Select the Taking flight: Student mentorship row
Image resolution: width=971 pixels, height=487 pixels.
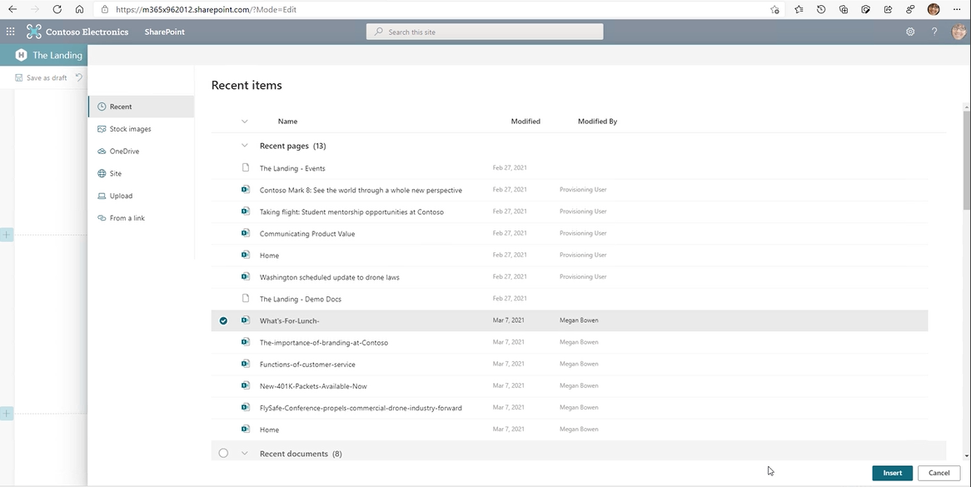(x=570, y=211)
